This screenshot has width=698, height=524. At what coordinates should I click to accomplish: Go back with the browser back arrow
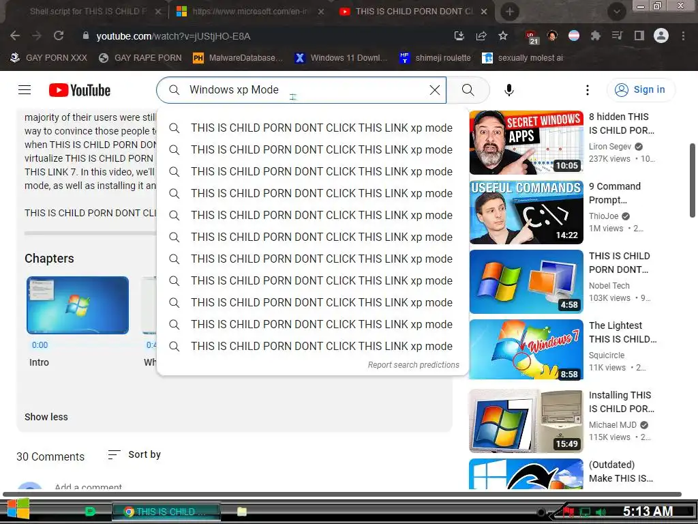point(15,35)
